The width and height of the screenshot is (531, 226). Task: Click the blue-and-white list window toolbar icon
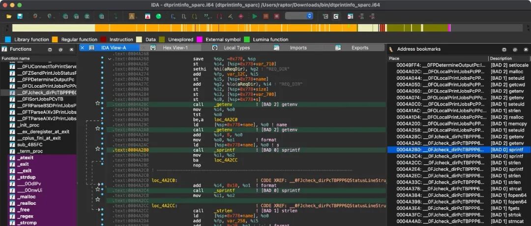(x=350, y=16)
